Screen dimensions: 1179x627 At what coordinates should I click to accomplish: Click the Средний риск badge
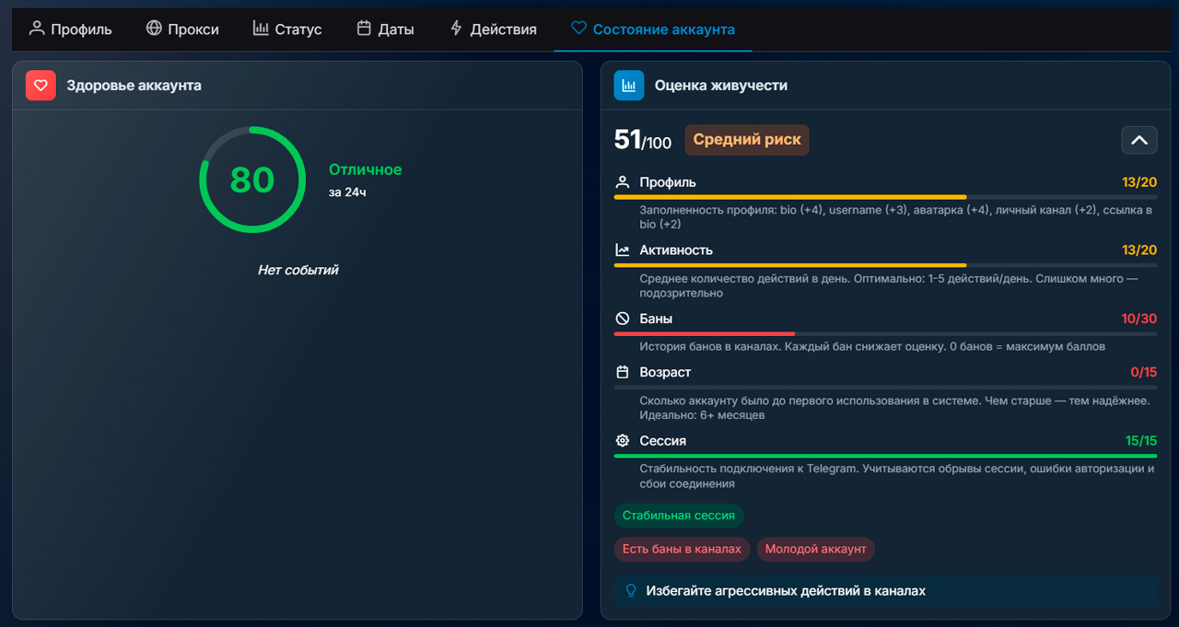pos(747,140)
